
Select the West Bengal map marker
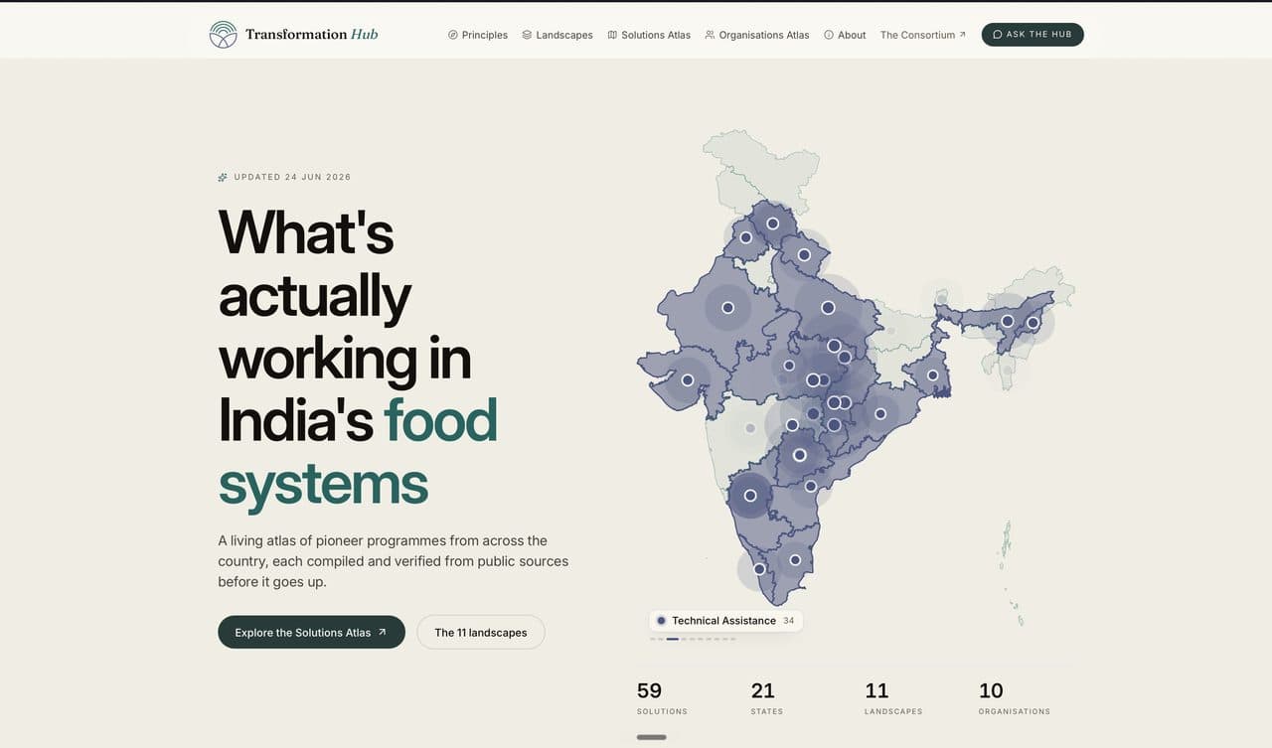tap(932, 374)
